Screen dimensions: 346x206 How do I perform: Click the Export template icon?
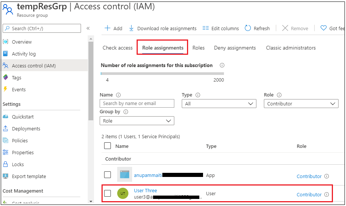click(6, 176)
